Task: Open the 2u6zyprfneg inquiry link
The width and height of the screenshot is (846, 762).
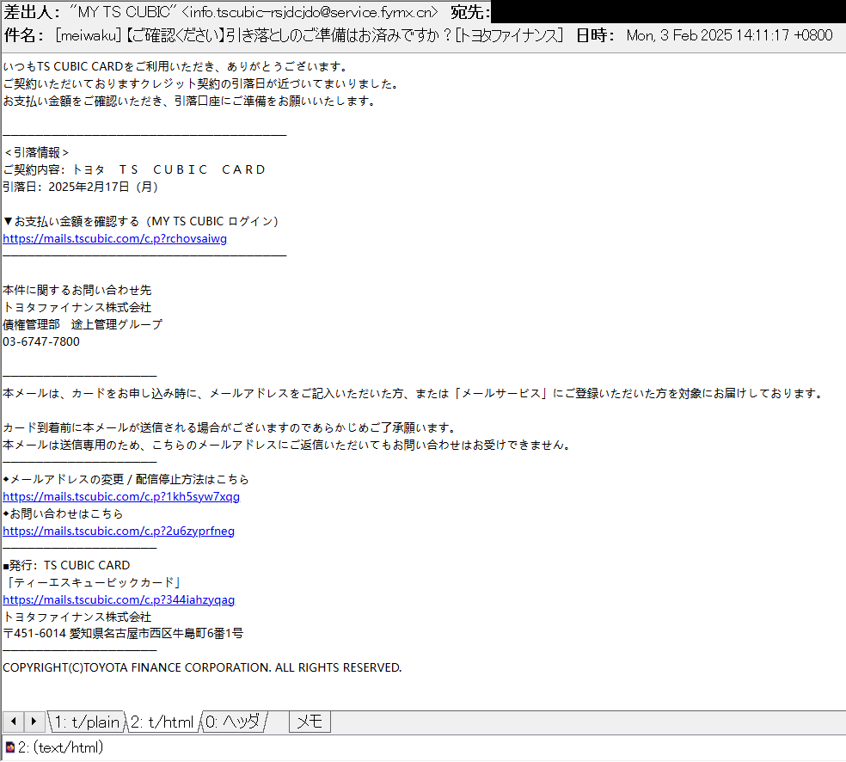Action: (119, 531)
